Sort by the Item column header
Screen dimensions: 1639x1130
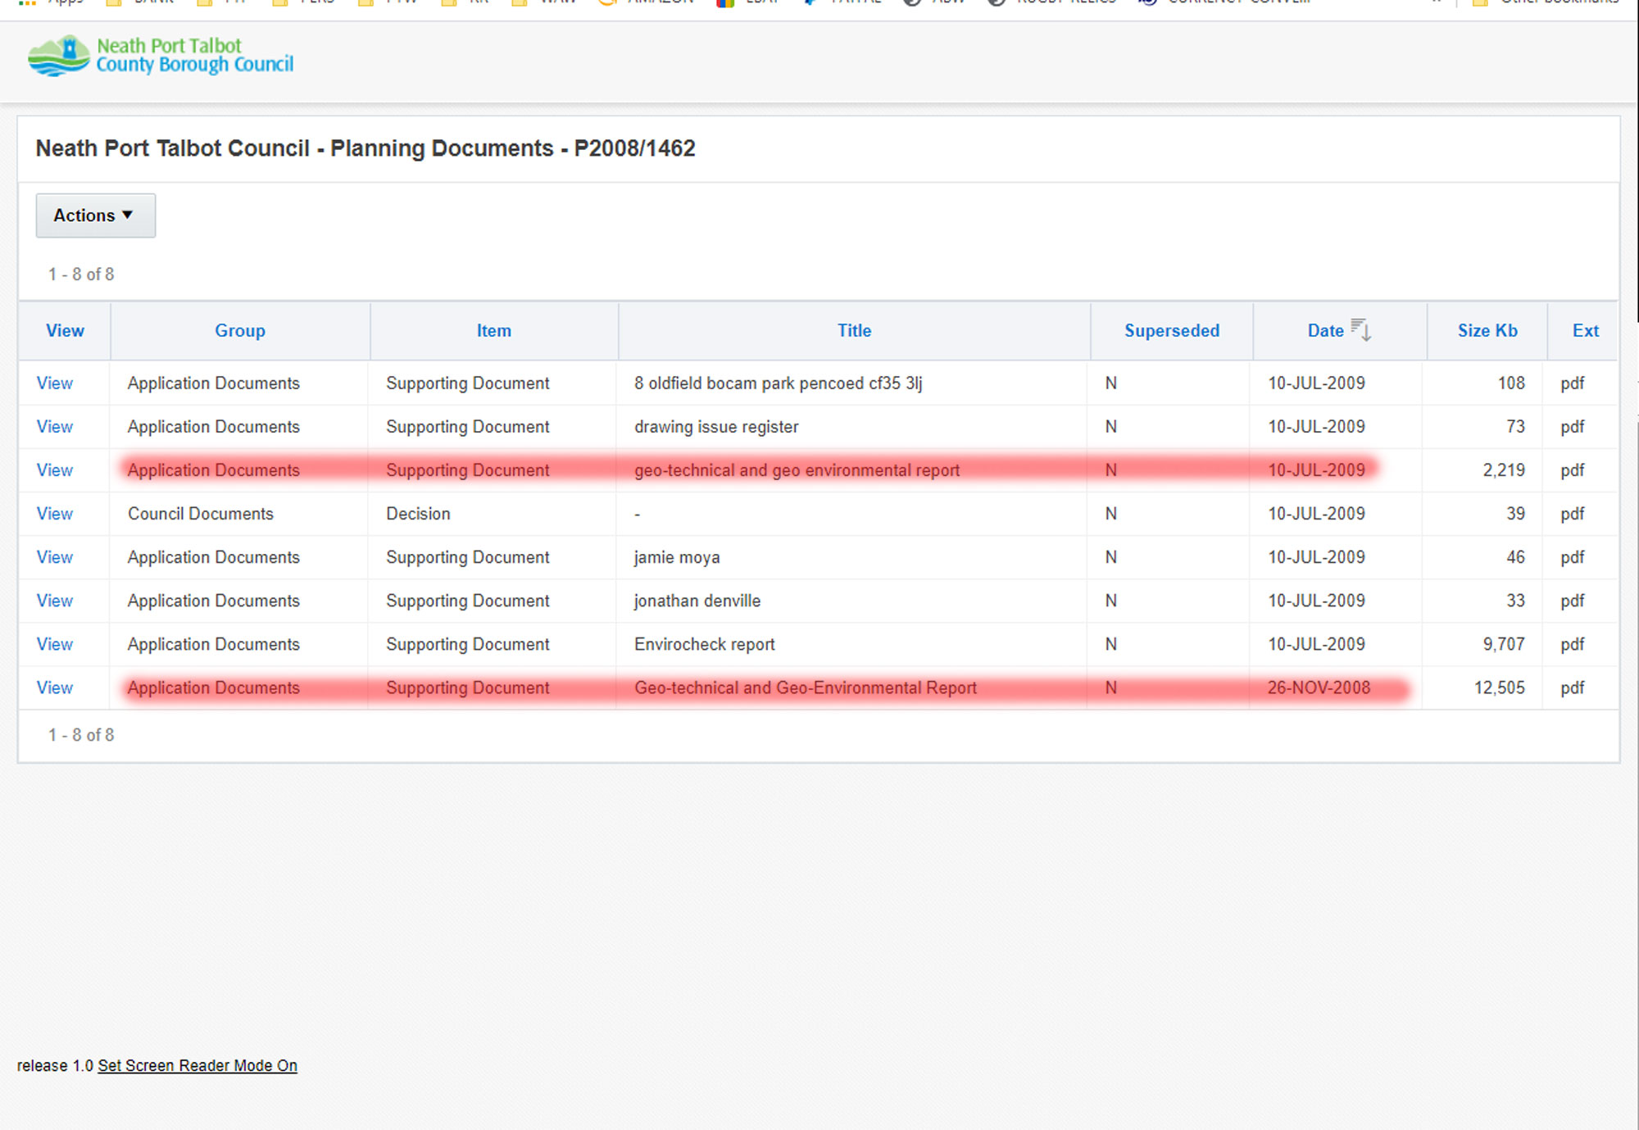click(x=494, y=331)
